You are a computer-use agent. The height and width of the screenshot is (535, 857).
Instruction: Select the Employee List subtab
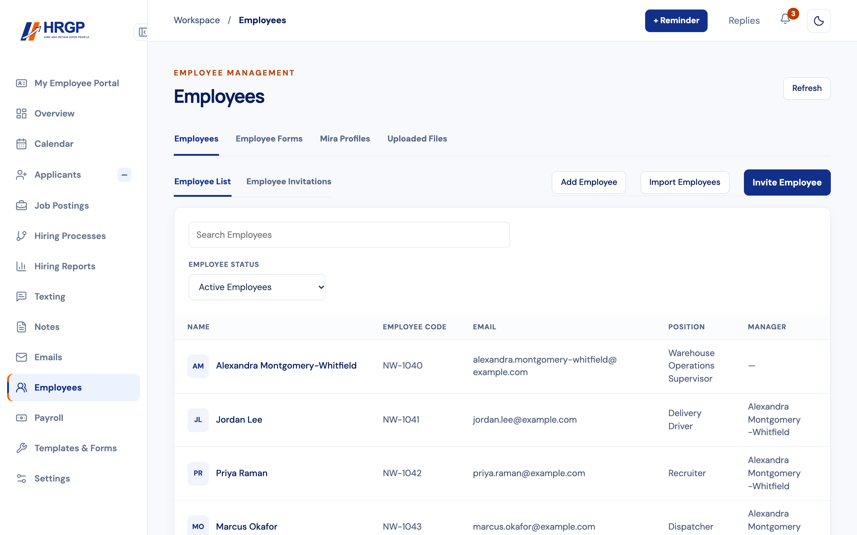tap(202, 182)
